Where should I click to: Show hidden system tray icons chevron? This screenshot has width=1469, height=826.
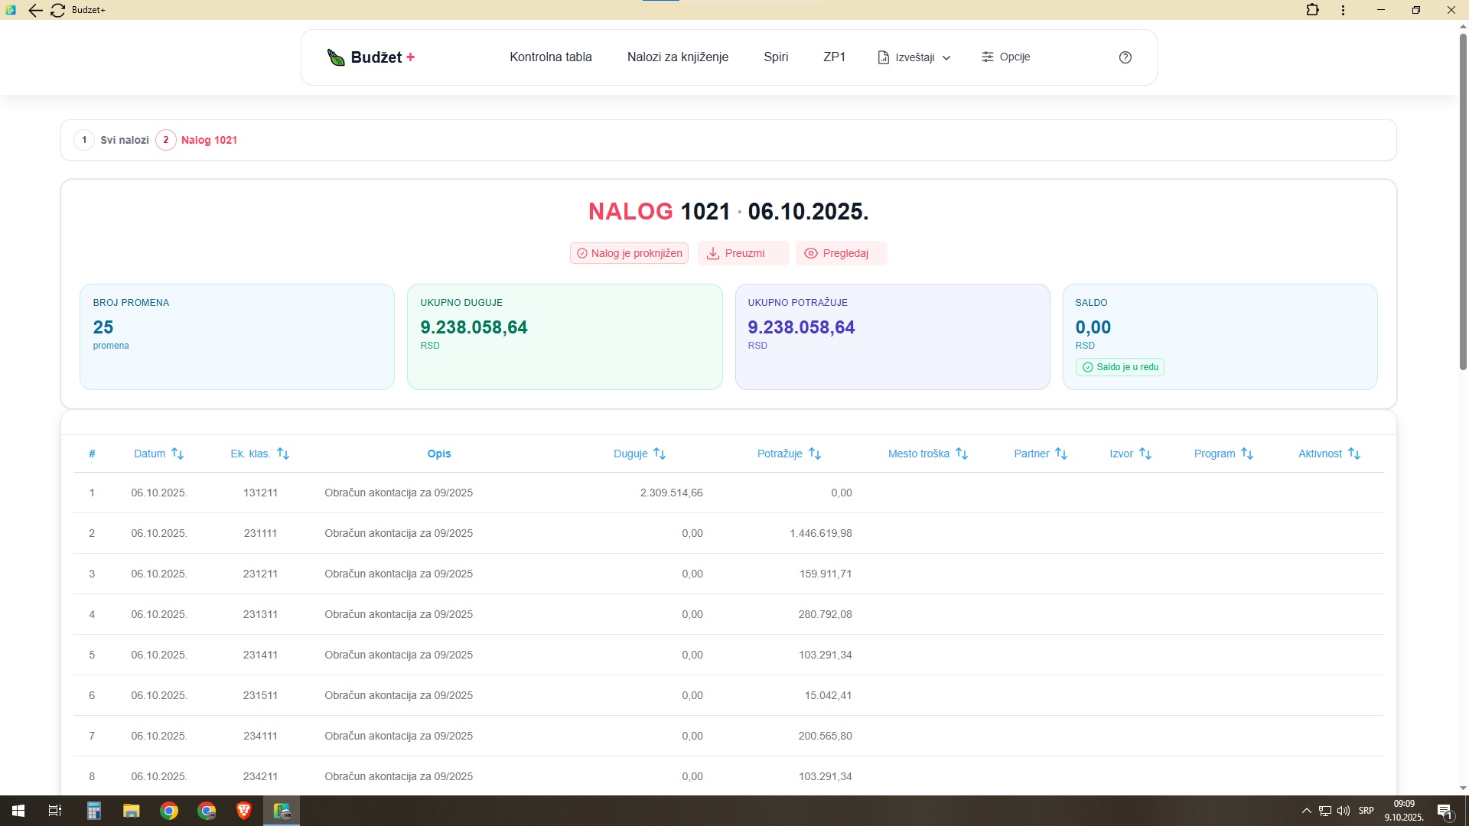tap(1306, 811)
